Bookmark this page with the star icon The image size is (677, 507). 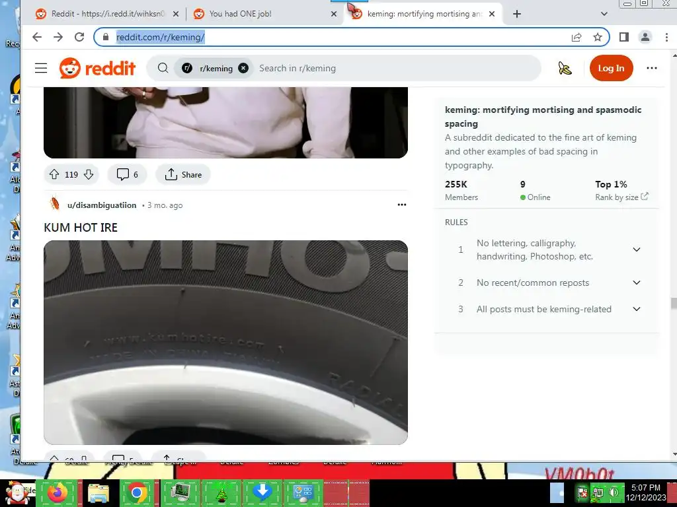[x=598, y=37]
